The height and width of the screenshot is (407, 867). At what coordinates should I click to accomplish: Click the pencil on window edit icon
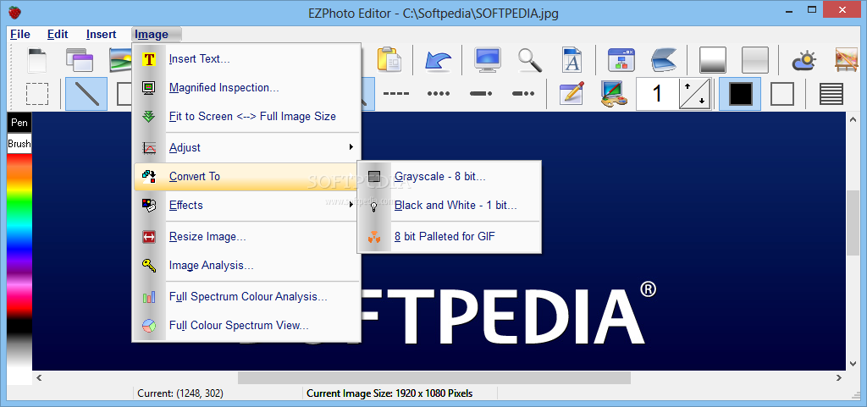coord(572,94)
